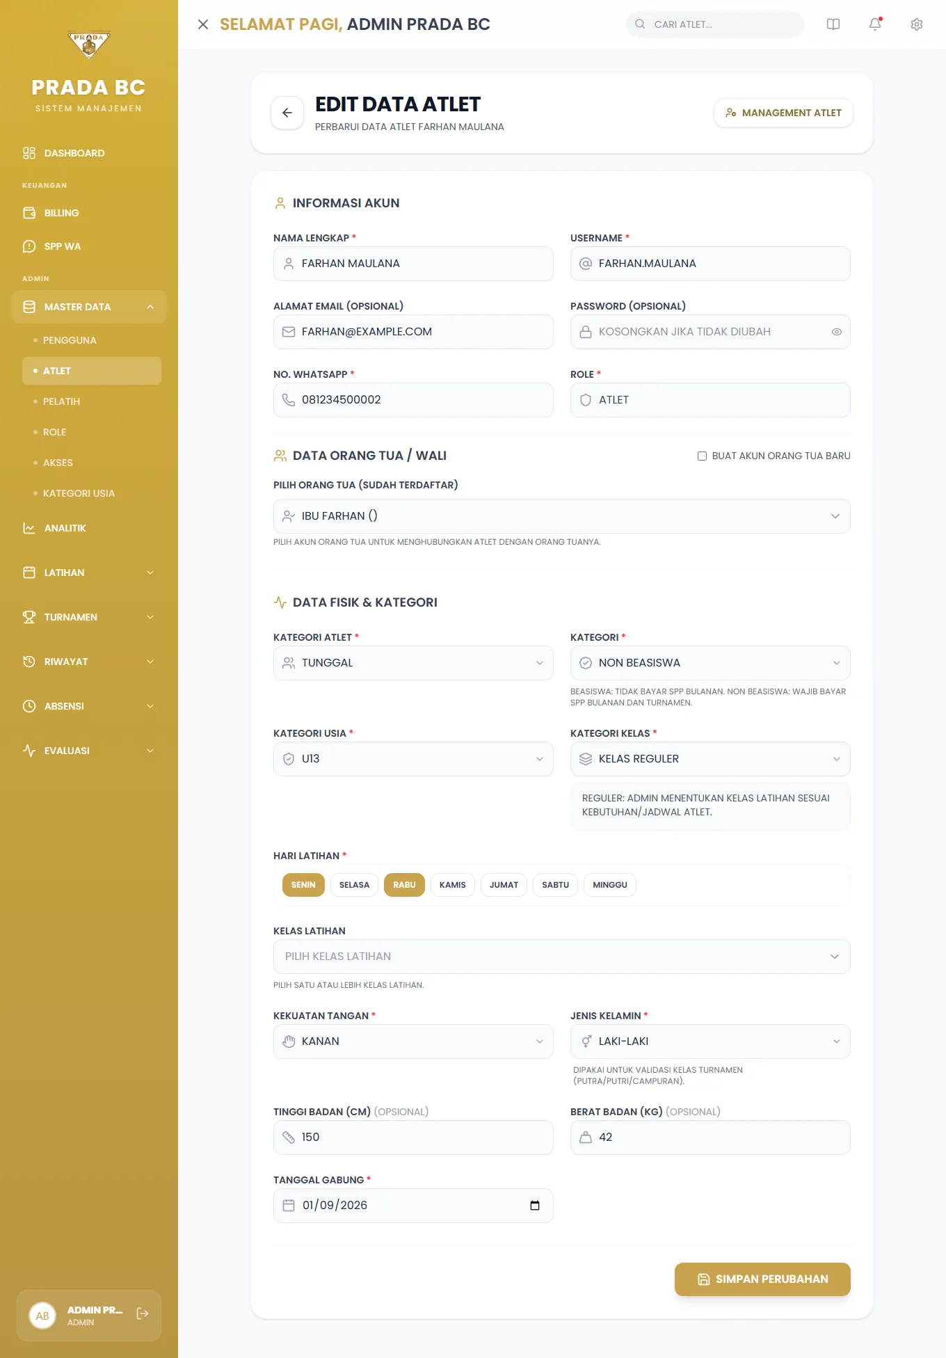The height and width of the screenshot is (1358, 946).
Task: Click the notification bell icon
Action: tap(875, 24)
